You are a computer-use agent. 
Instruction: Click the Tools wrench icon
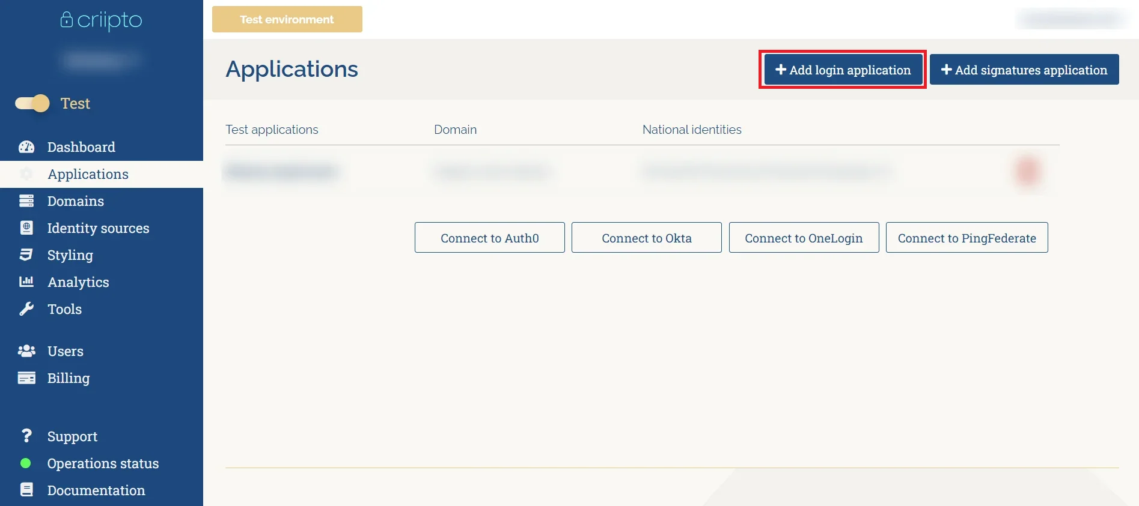click(x=26, y=309)
